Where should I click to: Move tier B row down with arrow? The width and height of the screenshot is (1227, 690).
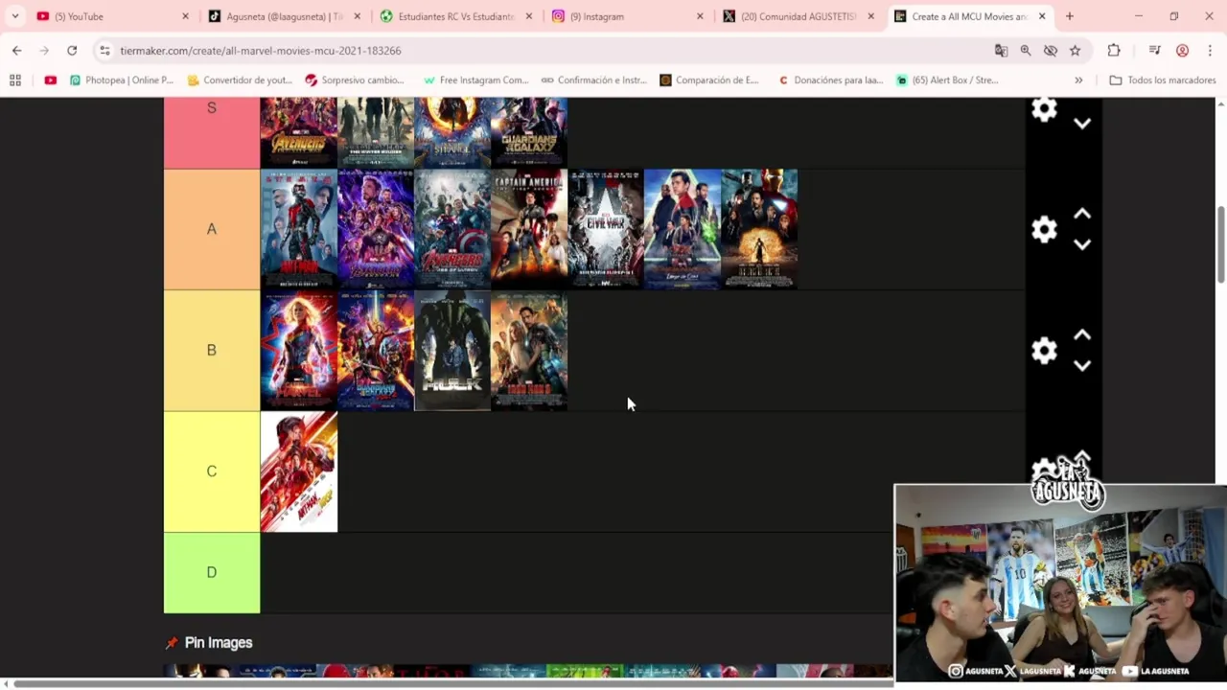pyautogui.click(x=1082, y=365)
